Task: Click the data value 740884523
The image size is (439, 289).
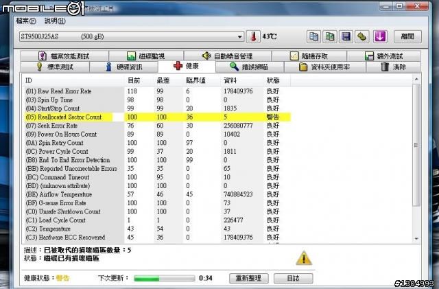Action: pos(238,194)
